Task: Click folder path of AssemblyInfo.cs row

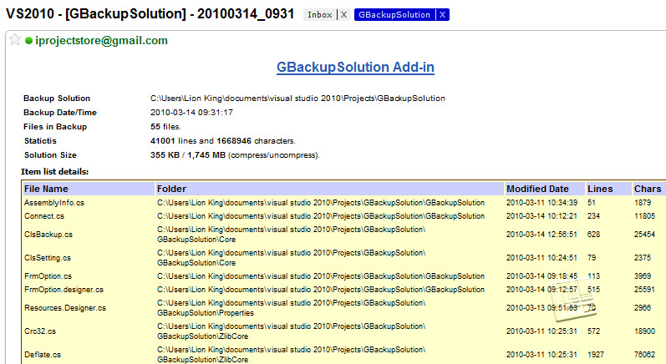Action: (321, 203)
